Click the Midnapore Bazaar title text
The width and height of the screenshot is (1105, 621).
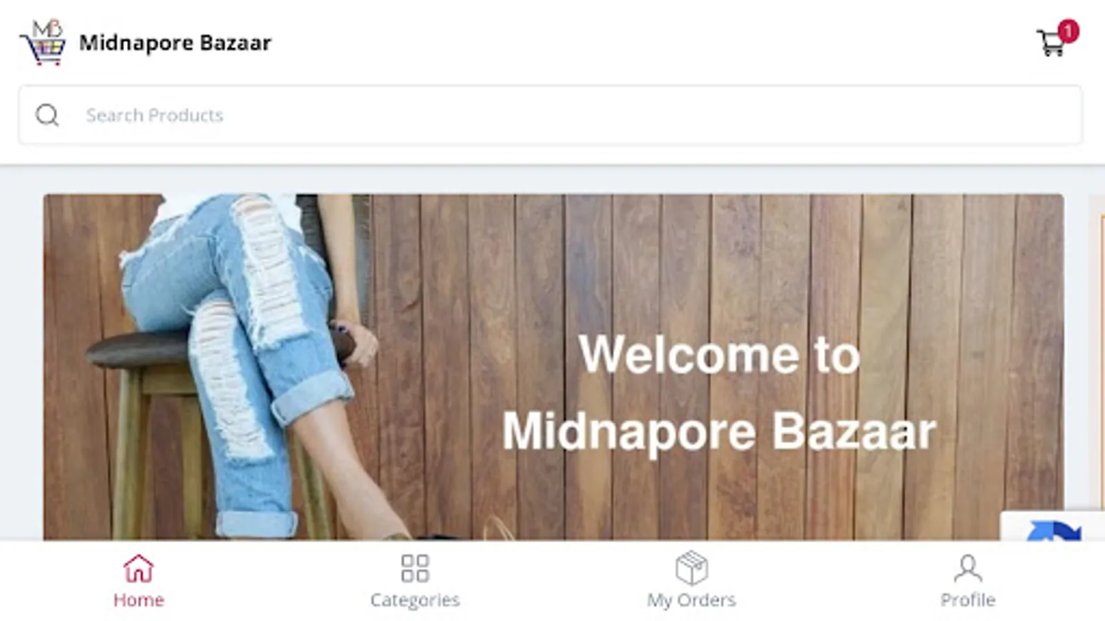click(x=175, y=43)
